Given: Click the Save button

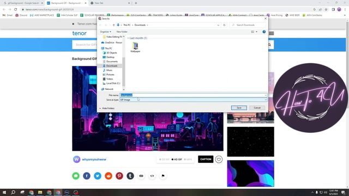Looking at the screenshot, I should pos(239,108).
